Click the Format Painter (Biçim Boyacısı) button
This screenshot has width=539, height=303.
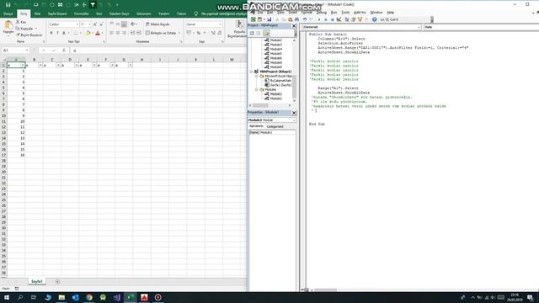pos(29,35)
